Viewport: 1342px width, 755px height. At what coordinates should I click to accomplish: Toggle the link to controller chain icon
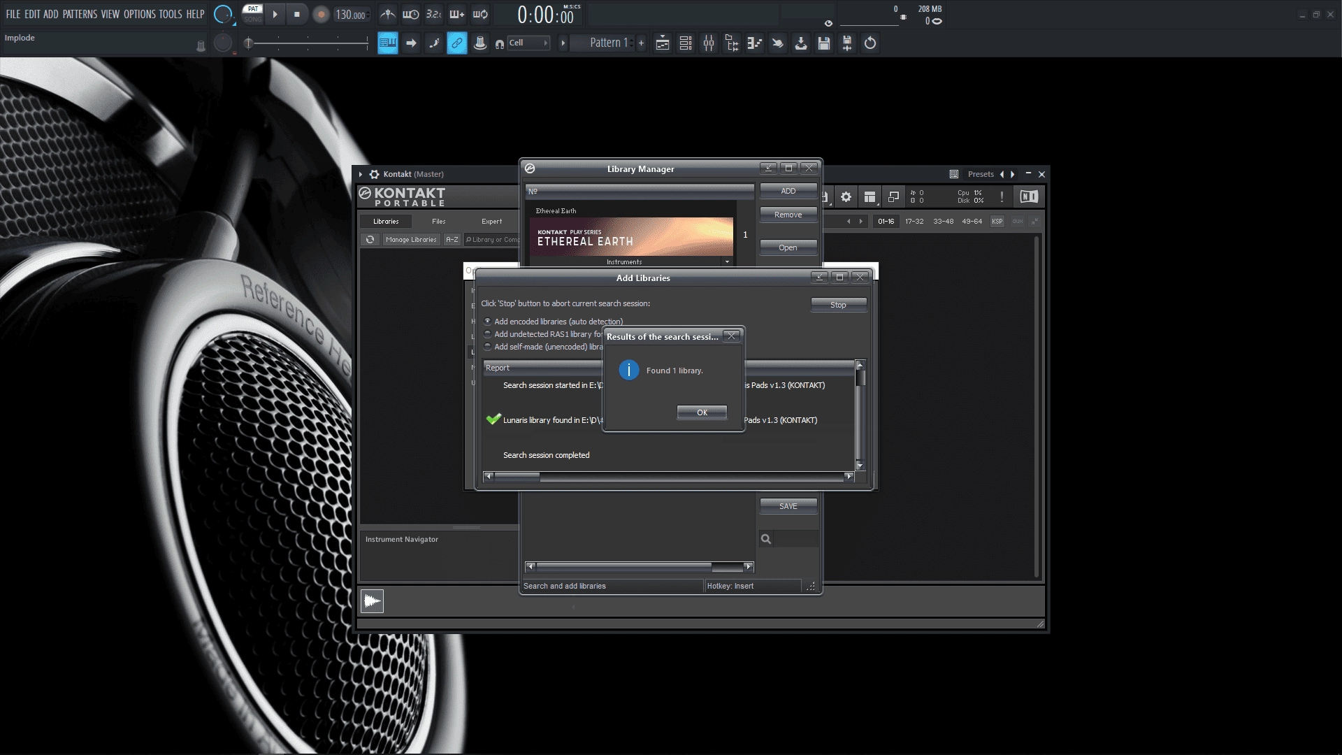click(457, 43)
